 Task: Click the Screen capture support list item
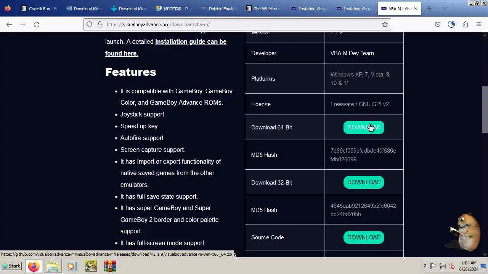tap(152, 150)
